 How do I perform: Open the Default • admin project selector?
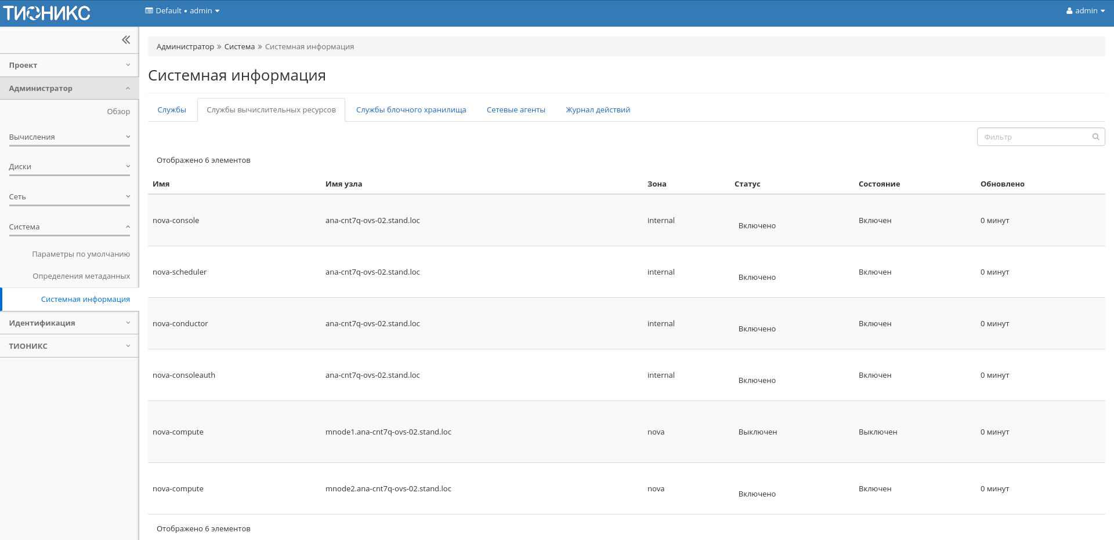(182, 10)
